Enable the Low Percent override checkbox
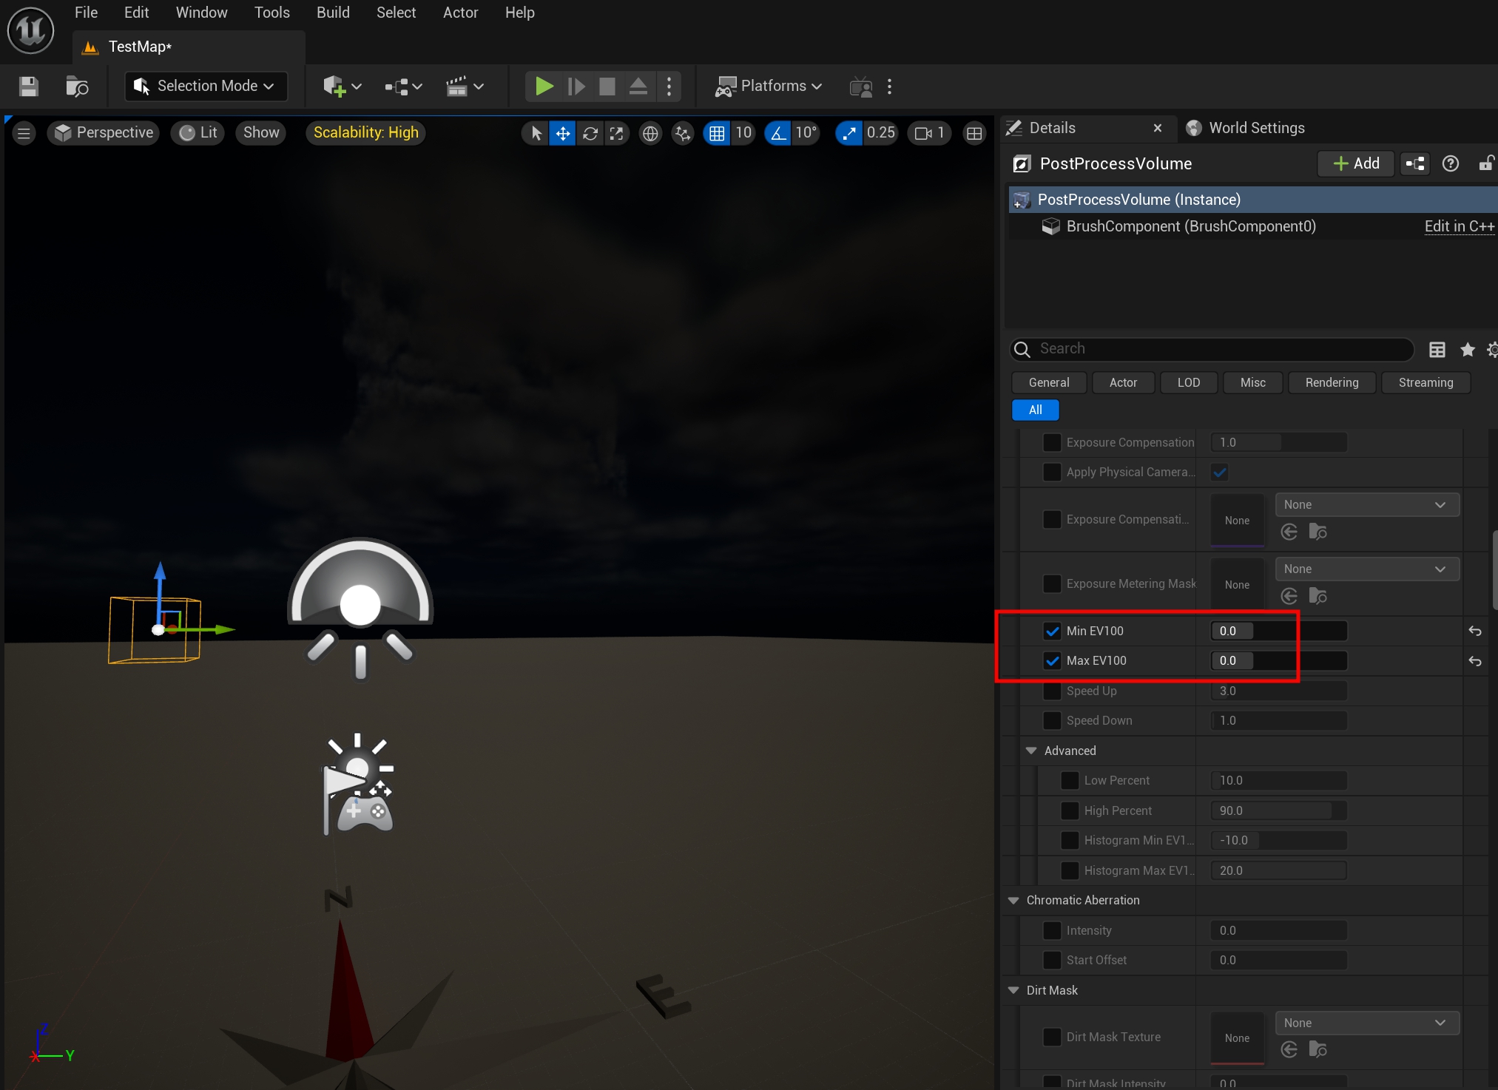1498x1090 pixels. tap(1069, 780)
